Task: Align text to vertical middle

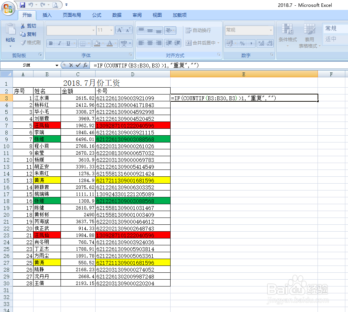Action: [150, 30]
